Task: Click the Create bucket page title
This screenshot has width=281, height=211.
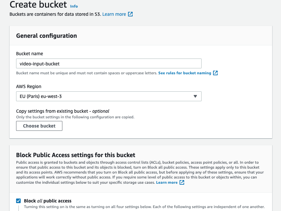Action: [38, 5]
